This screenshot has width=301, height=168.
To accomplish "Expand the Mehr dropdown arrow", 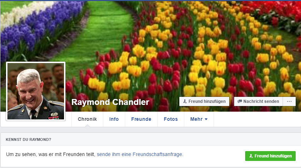I will 206,119.
